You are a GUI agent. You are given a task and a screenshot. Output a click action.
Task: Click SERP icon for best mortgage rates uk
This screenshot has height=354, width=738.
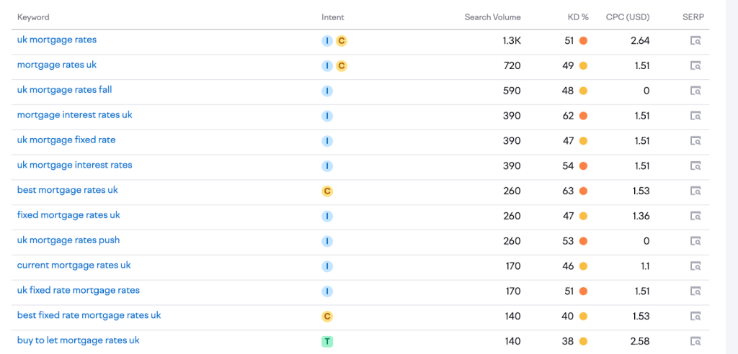point(695,191)
